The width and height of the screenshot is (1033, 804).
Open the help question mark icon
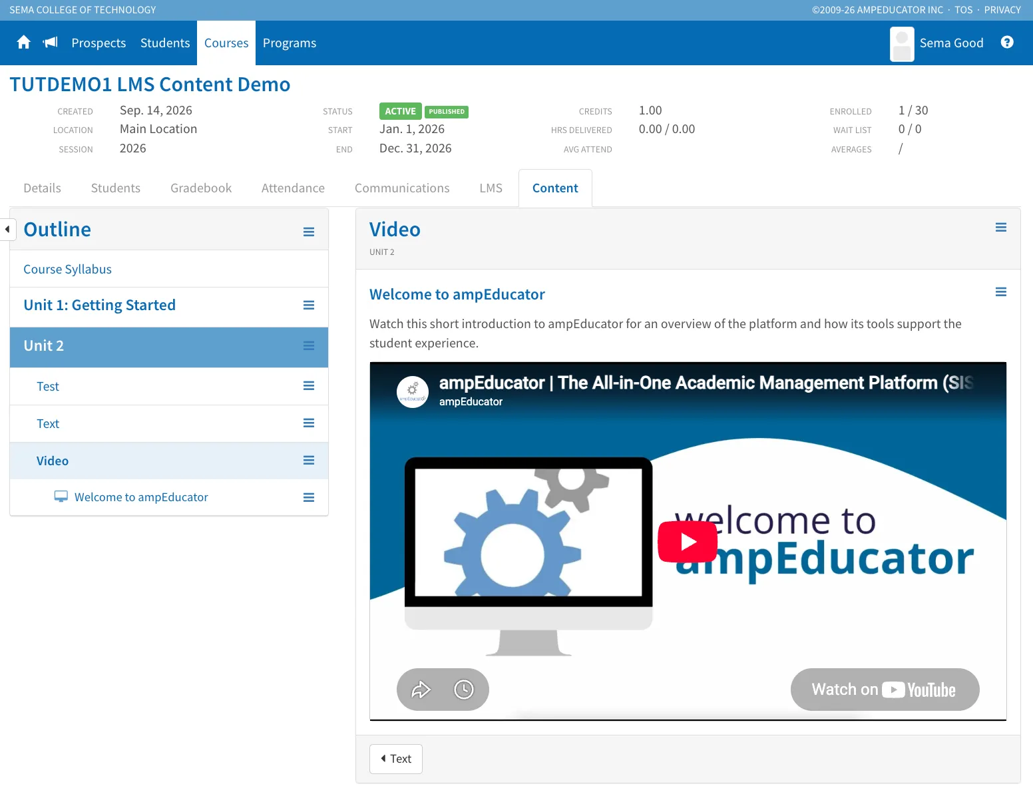(1007, 43)
